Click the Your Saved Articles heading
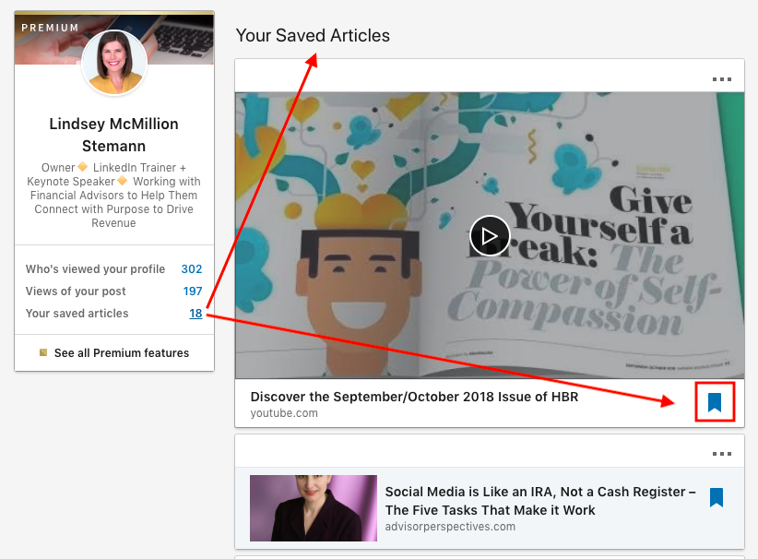The image size is (758, 559). tap(313, 35)
